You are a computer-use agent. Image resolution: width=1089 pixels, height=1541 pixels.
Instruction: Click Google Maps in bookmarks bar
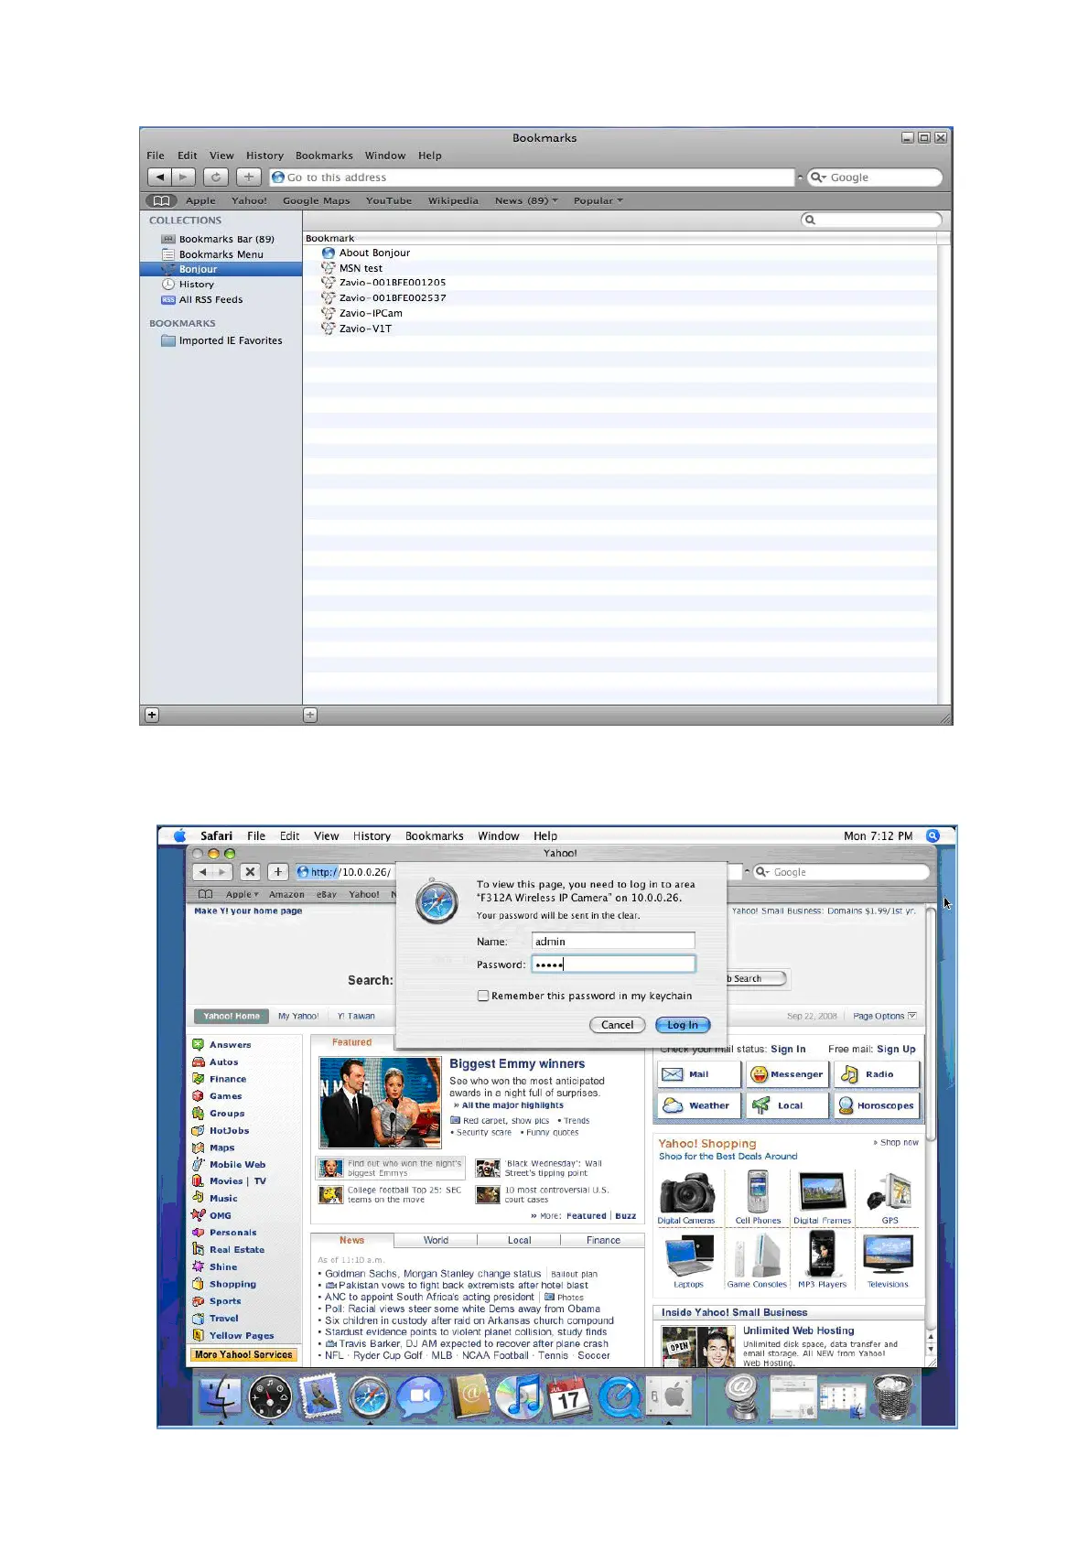[316, 200]
